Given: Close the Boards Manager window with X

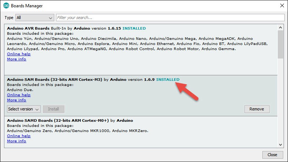Looking at the screenshot, I should 282,6.
